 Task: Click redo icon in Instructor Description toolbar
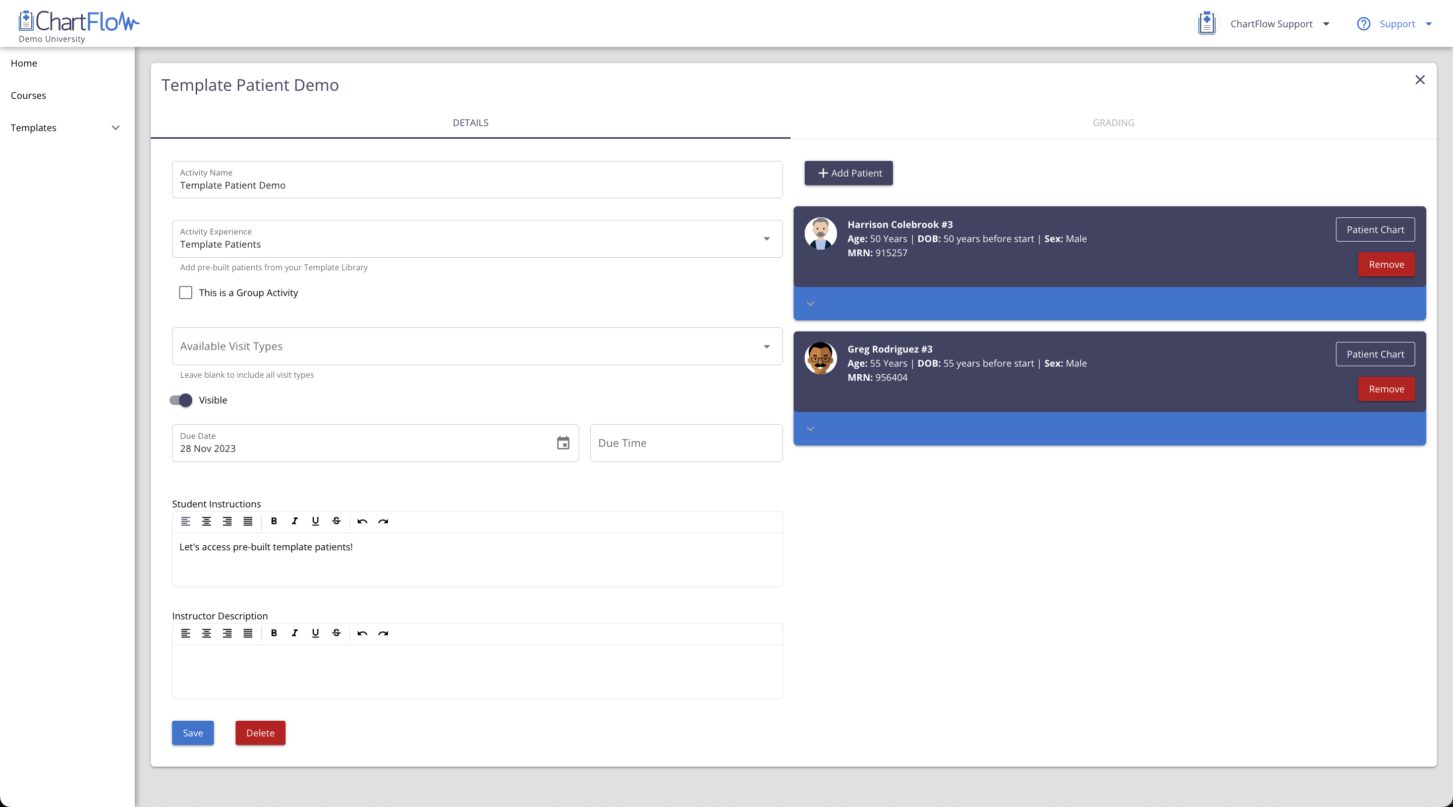click(383, 633)
